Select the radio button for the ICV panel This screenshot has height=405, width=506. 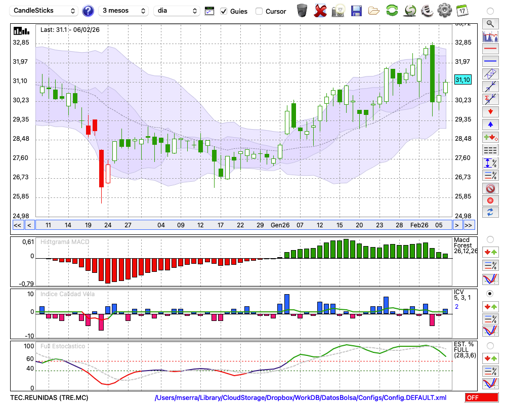click(490, 294)
